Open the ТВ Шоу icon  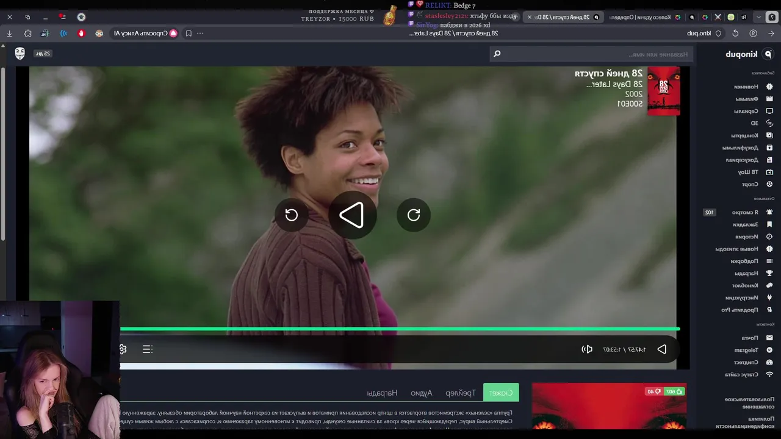769,172
